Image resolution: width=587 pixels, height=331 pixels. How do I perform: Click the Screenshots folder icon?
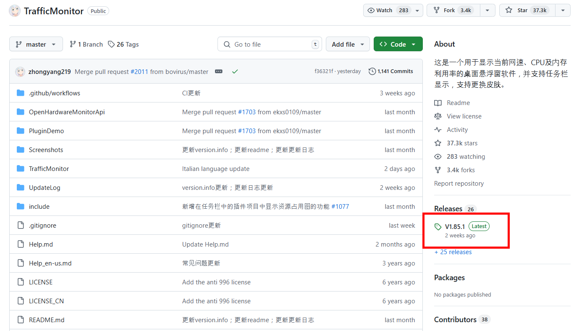click(21, 150)
